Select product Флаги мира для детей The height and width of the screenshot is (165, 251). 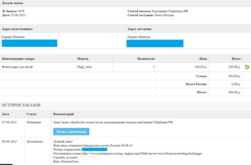click(x=17, y=67)
